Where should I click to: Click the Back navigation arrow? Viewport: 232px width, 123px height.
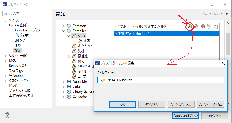pyautogui.click(x=205, y=14)
